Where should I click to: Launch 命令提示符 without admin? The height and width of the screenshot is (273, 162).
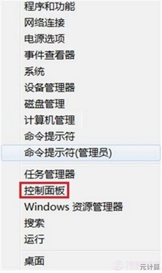point(50,136)
